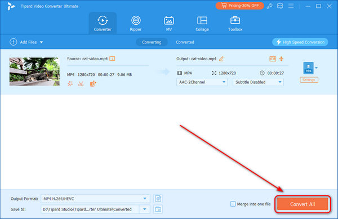Image resolution: width=338 pixels, height=219 pixels.
Task: Click the MP4 format profile icon
Action: [x=308, y=68]
